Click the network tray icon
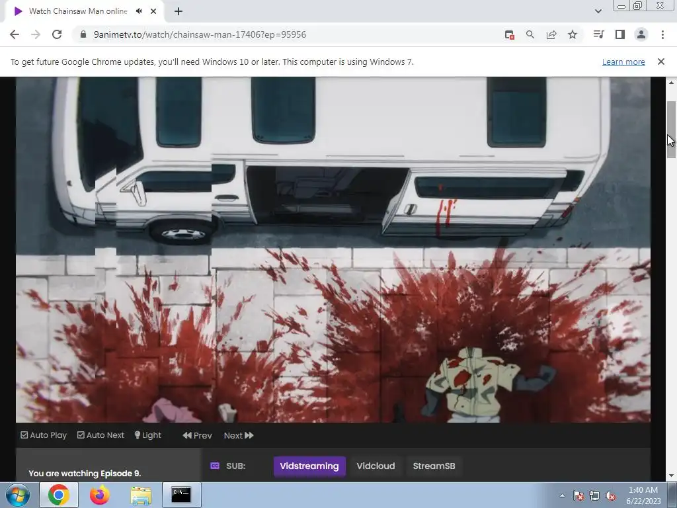The image size is (677, 508). pyautogui.click(x=594, y=495)
